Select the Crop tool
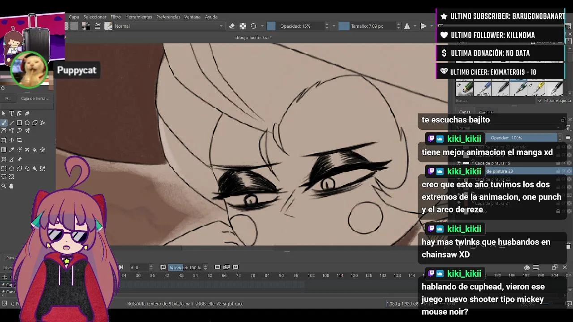573x322 pixels. pos(19,140)
